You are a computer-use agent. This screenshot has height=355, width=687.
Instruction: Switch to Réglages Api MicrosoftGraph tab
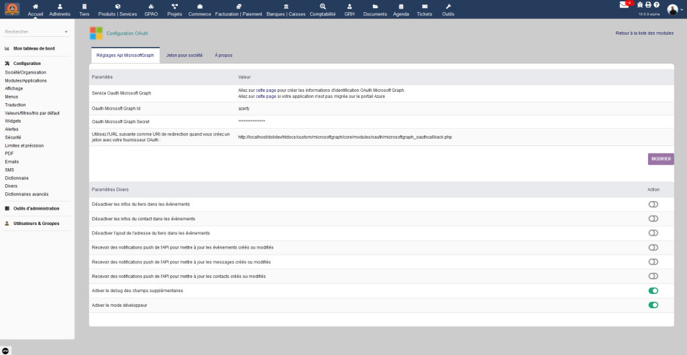click(125, 56)
